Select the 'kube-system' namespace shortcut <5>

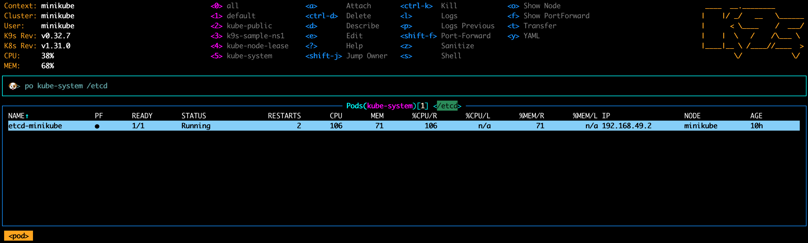(241, 56)
